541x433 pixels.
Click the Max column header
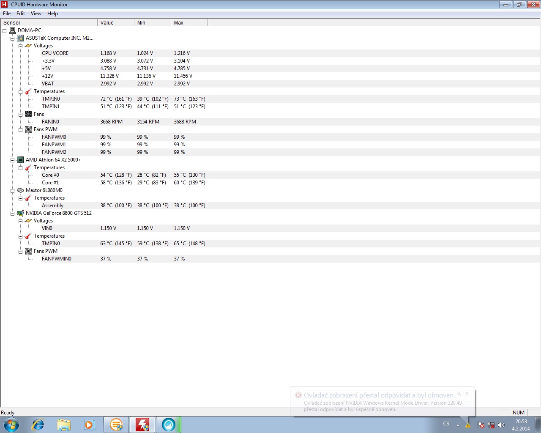(189, 23)
